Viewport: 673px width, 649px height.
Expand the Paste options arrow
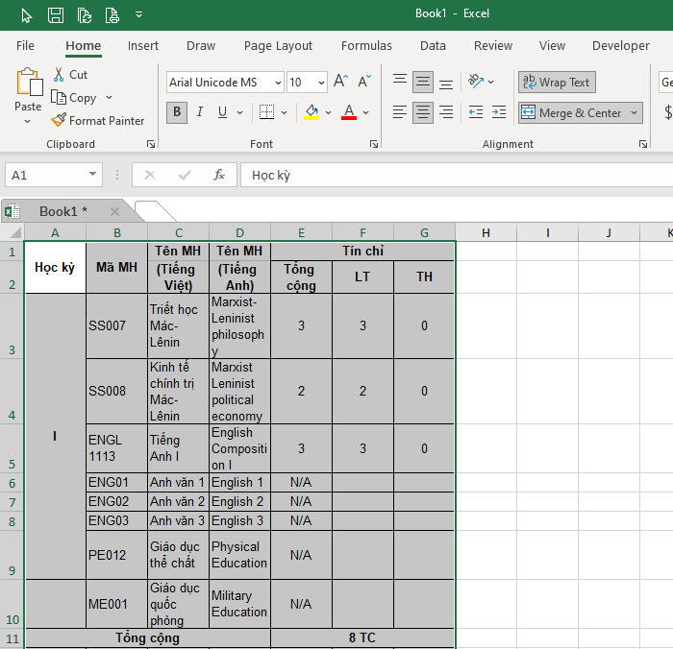28,122
